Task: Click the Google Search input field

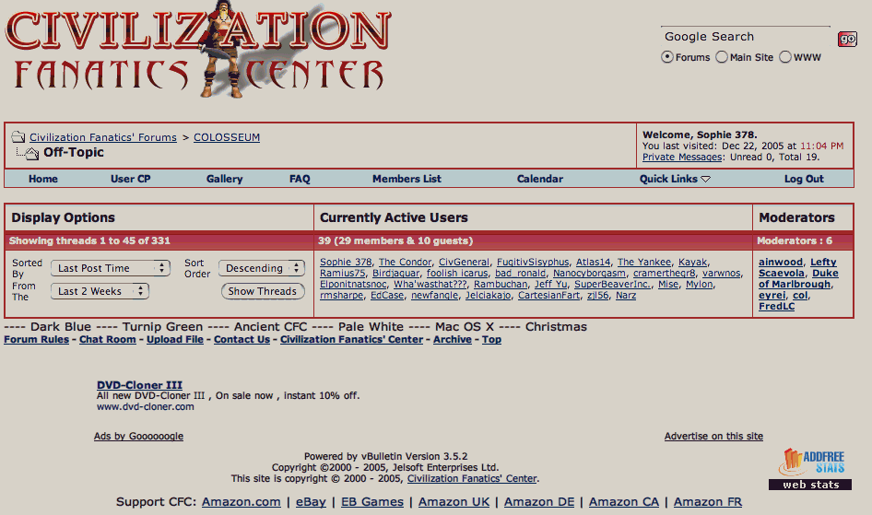Action: [745, 37]
